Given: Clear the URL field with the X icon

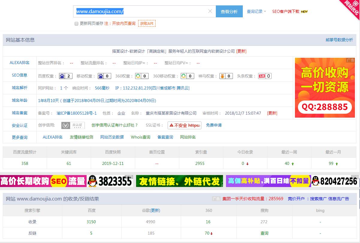Looking at the screenshot, I should coord(210,11).
